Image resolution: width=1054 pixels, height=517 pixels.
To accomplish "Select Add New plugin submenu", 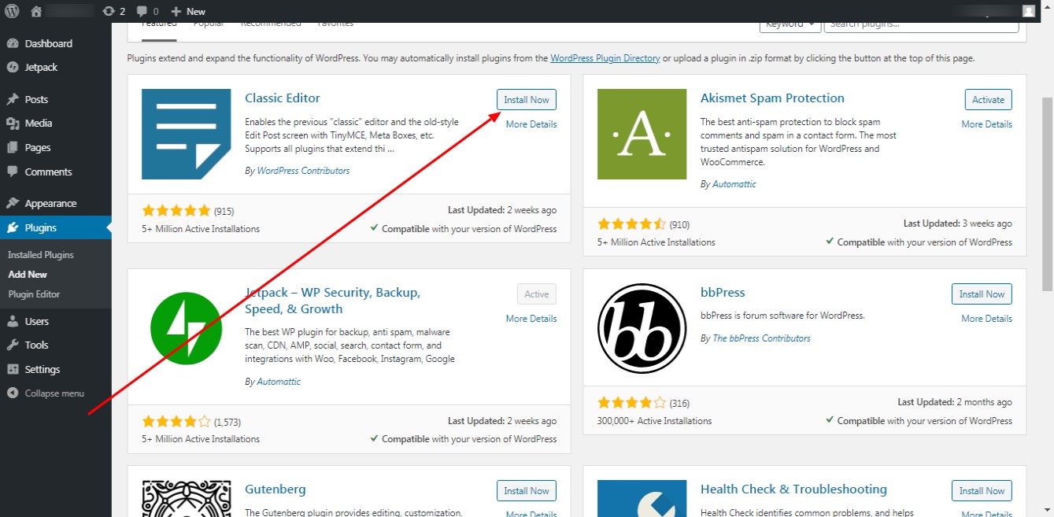I will (x=28, y=275).
